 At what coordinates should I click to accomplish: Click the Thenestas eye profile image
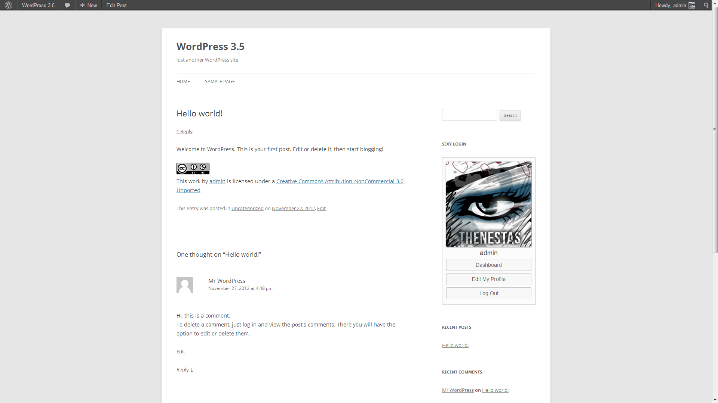point(489,204)
